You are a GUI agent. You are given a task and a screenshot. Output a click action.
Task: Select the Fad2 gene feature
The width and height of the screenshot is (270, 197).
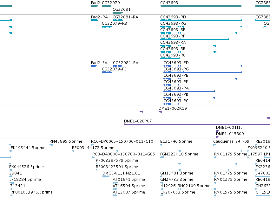click(x=95, y=6)
